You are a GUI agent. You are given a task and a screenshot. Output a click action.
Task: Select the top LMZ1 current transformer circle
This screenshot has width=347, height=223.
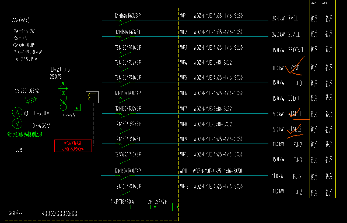click(63, 88)
